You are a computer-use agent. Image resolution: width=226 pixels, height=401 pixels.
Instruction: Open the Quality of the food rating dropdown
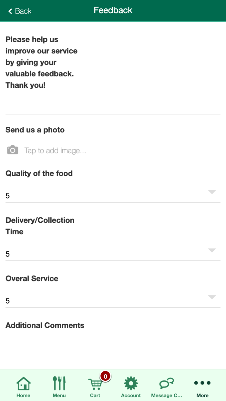(211, 192)
